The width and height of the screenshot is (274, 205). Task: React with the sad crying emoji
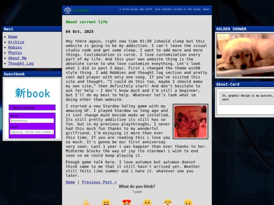click(x=188, y=202)
